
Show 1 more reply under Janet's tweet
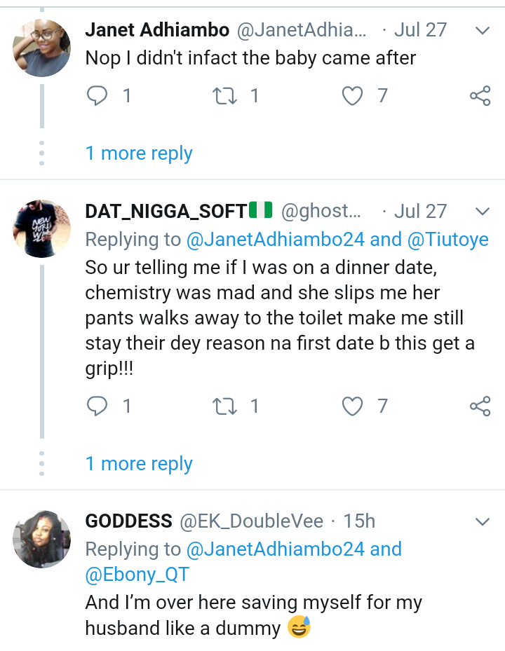pyautogui.click(x=139, y=153)
